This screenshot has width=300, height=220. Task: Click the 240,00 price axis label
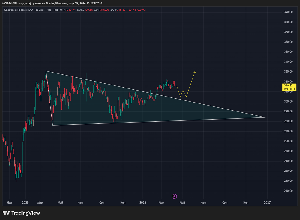[x=288, y=161]
